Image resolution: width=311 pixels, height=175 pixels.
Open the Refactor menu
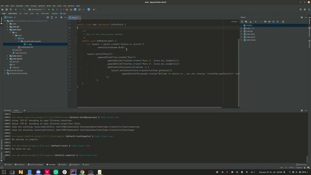click(x=42, y=6)
